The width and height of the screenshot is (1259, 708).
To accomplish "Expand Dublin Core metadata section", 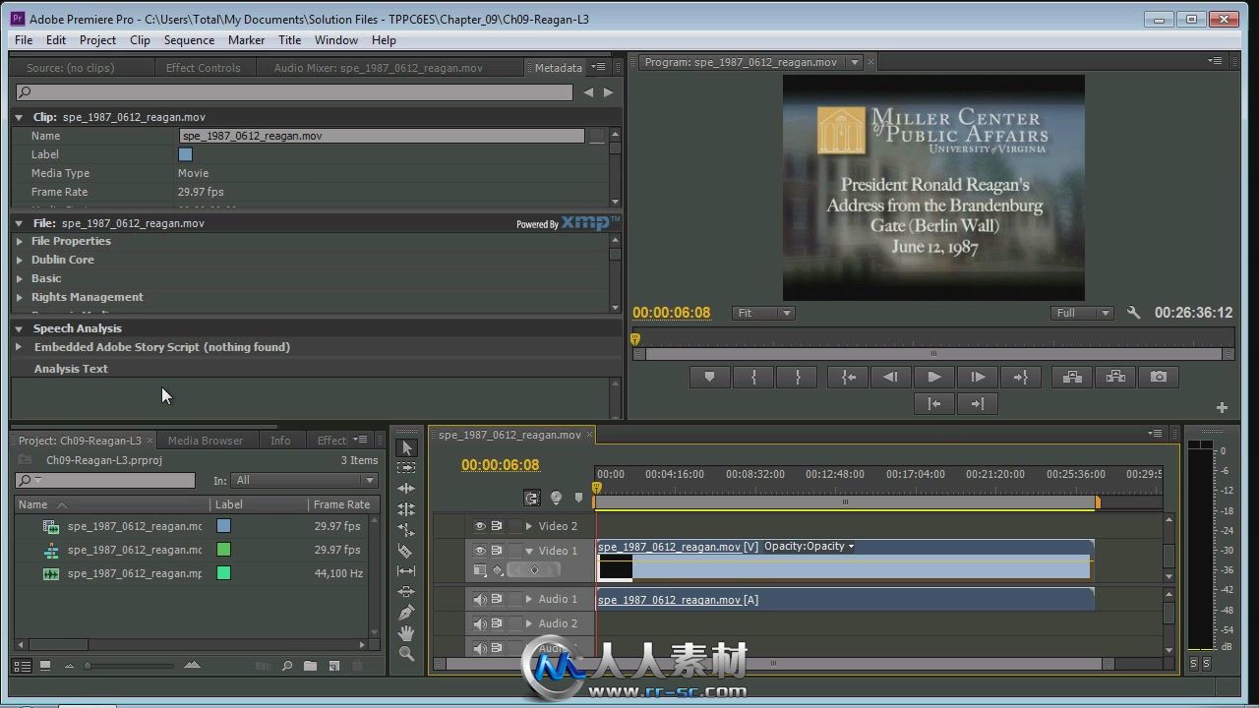I will [20, 260].
